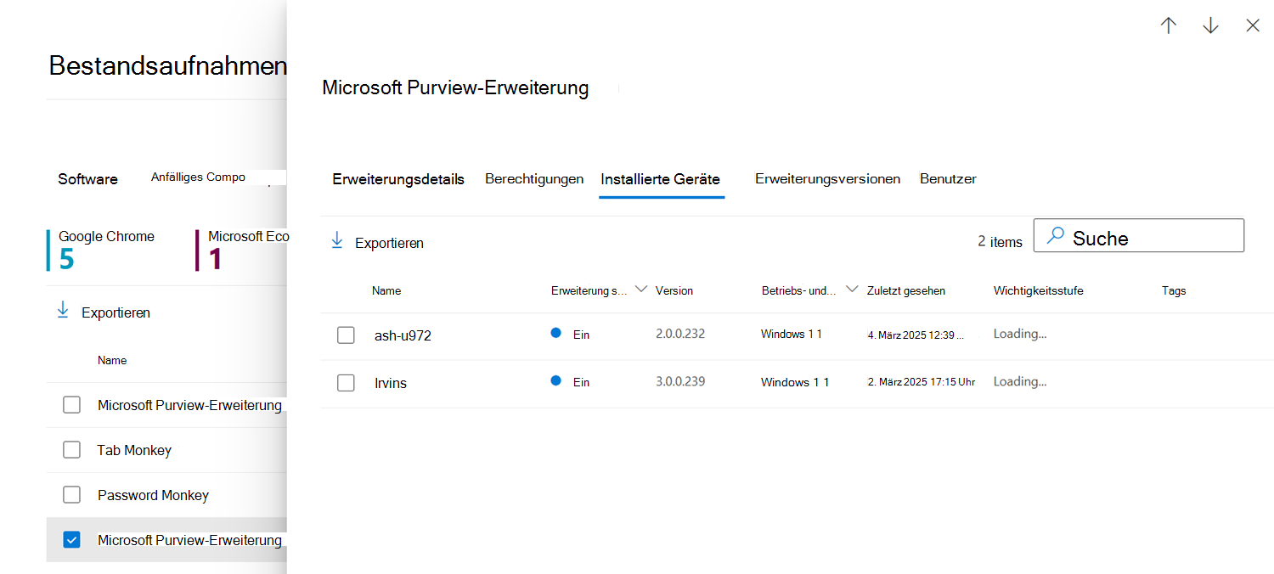Open the Erweiterung s… column filter chevron
Viewport: 1274px width, 574px height.
pyautogui.click(x=641, y=290)
